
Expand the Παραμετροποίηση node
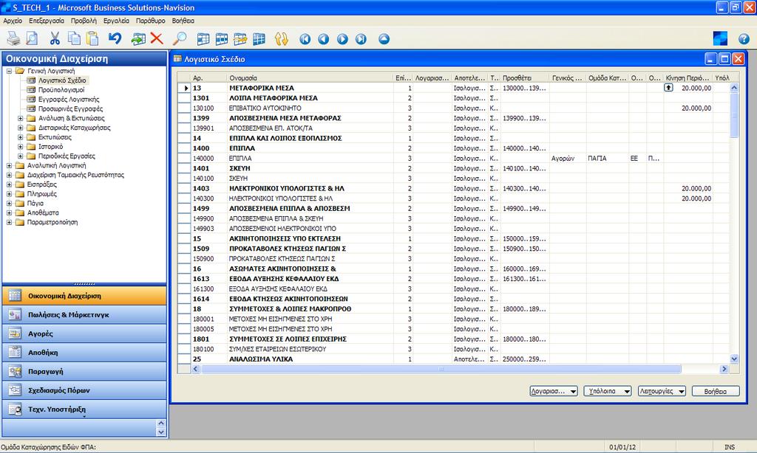click(x=9, y=222)
